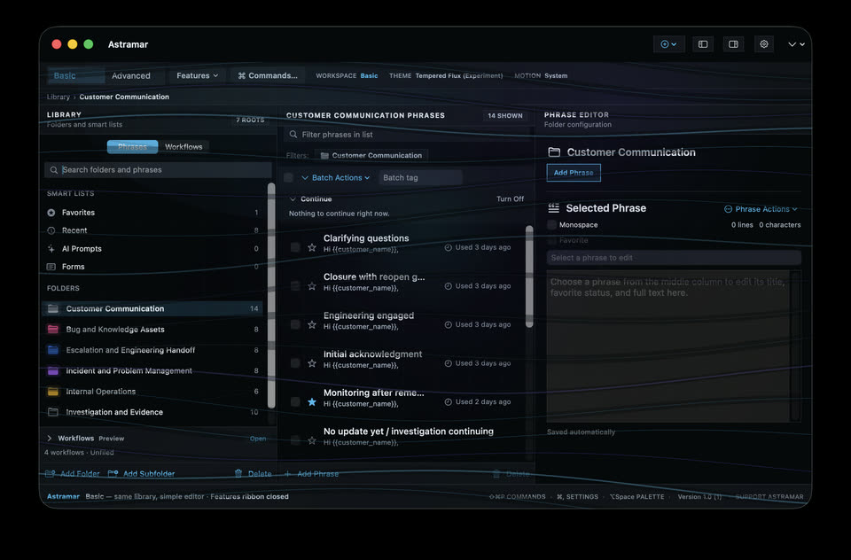This screenshot has width=851, height=560.
Task: Focus the Search folders and phrases field
Action: pos(158,170)
